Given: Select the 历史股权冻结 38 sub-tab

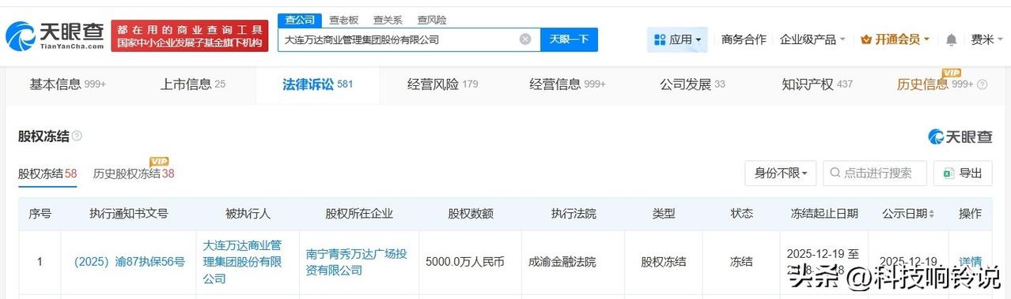Looking at the screenshot, I should coord(134,174).
